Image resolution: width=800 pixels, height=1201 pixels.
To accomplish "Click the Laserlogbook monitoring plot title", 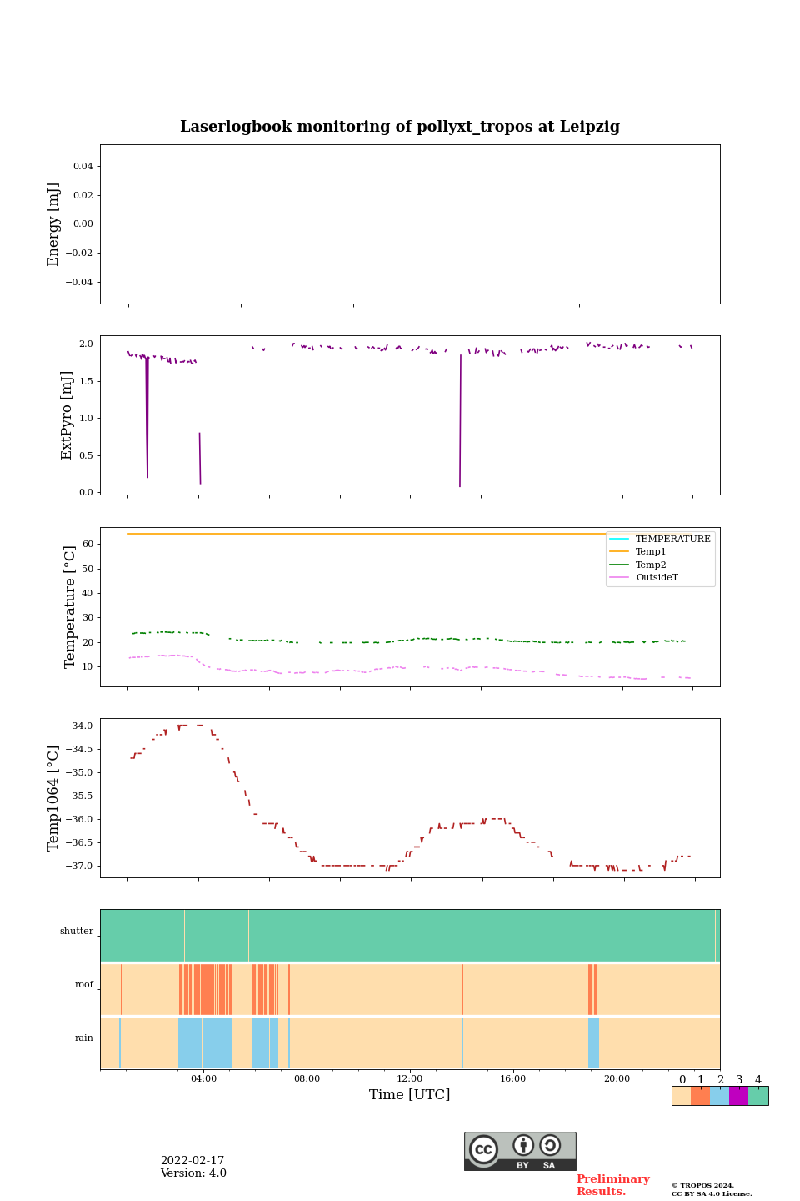I will point(400,127).
